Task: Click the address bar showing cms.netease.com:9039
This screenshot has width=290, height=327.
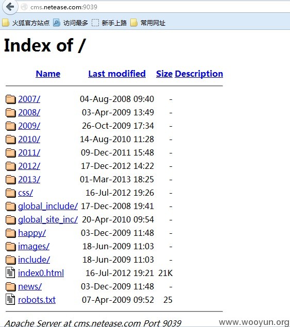Action: click(x=155, y=7)
